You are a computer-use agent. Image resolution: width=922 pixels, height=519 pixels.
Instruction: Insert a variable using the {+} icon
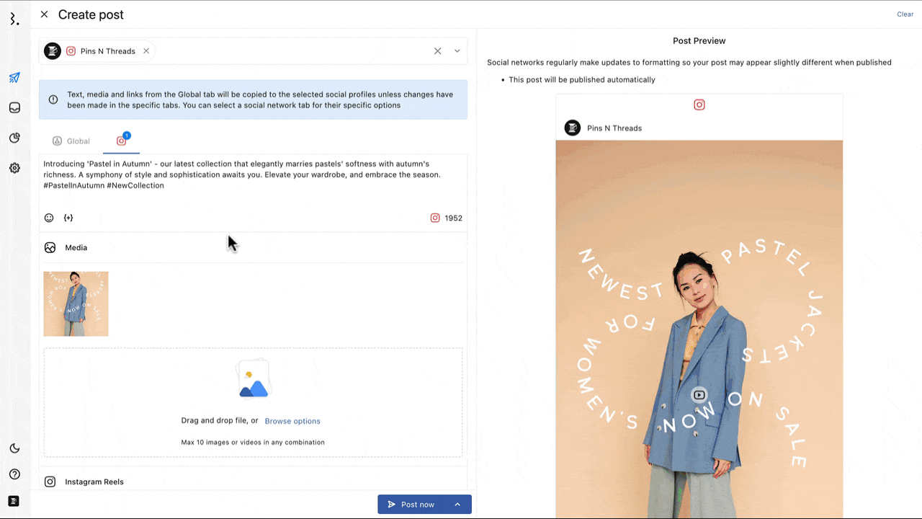click(68, 217)
